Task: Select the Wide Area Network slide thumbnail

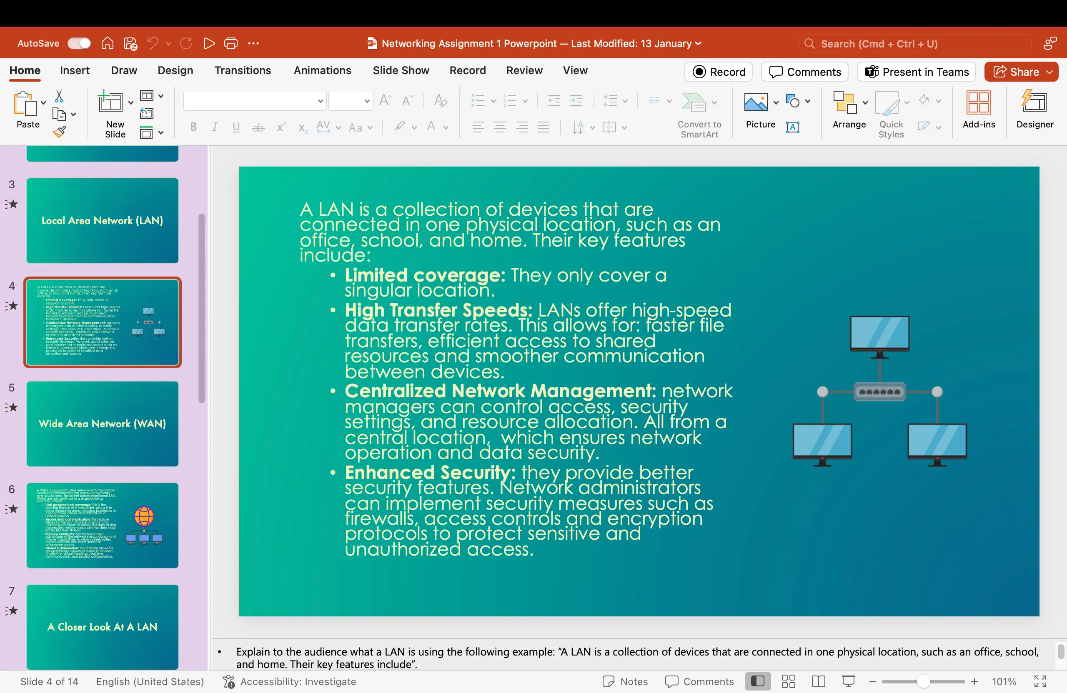Action: 102,424
